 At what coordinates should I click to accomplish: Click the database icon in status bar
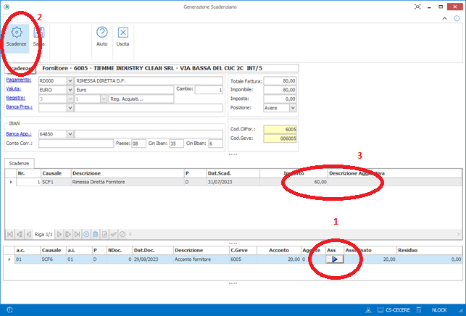tap(419, 310)
